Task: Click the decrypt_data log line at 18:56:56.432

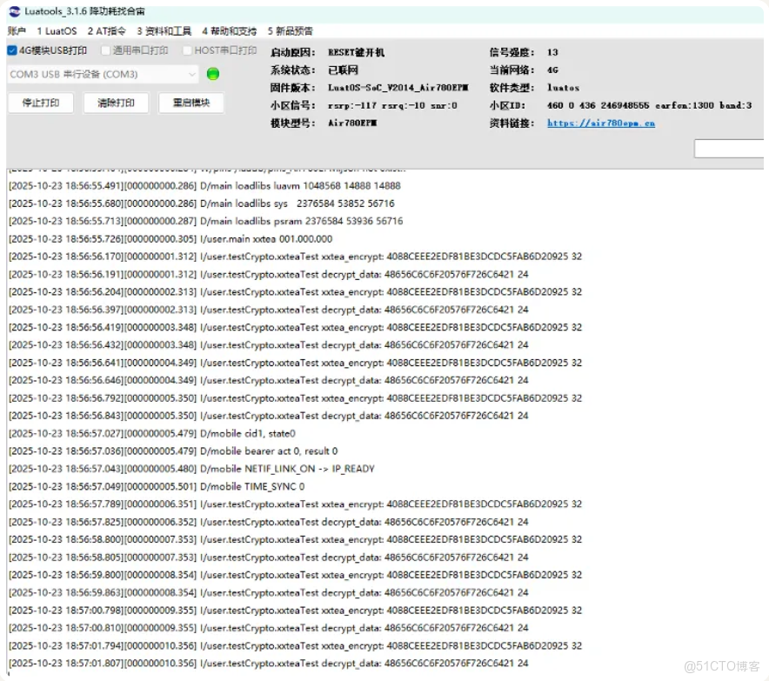Action: point(269,344)
